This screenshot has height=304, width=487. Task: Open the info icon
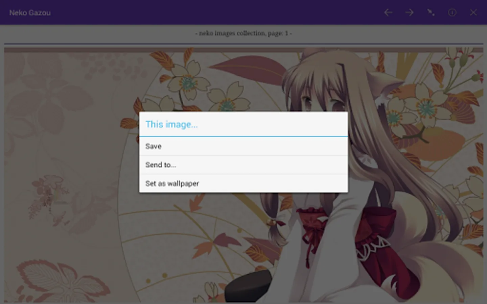coord(452,12)
